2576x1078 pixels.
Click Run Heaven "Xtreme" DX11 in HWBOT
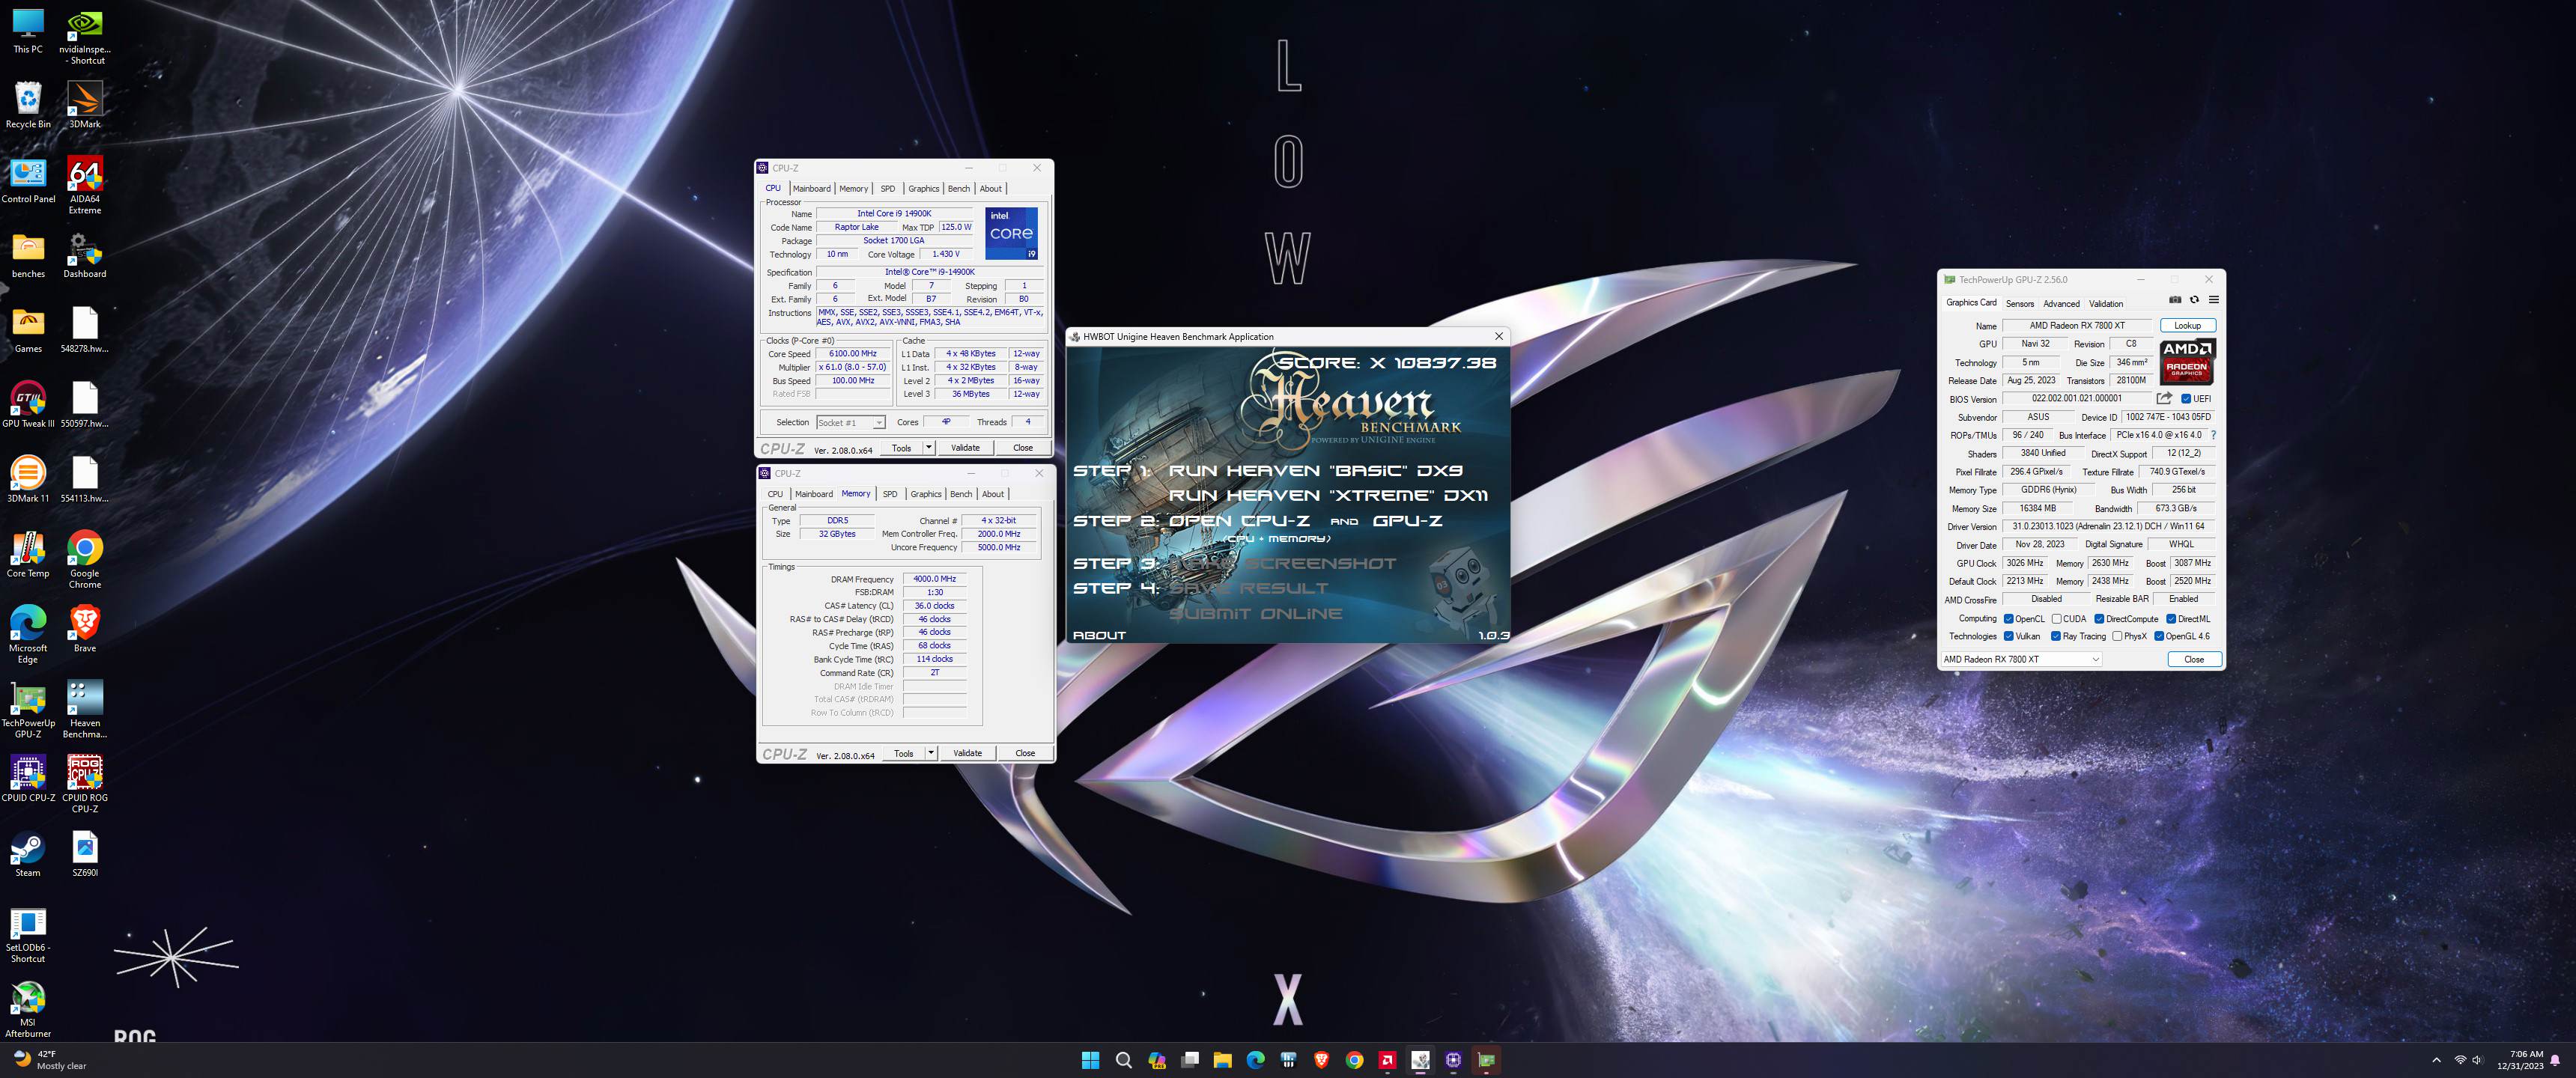click(1328, 495)
